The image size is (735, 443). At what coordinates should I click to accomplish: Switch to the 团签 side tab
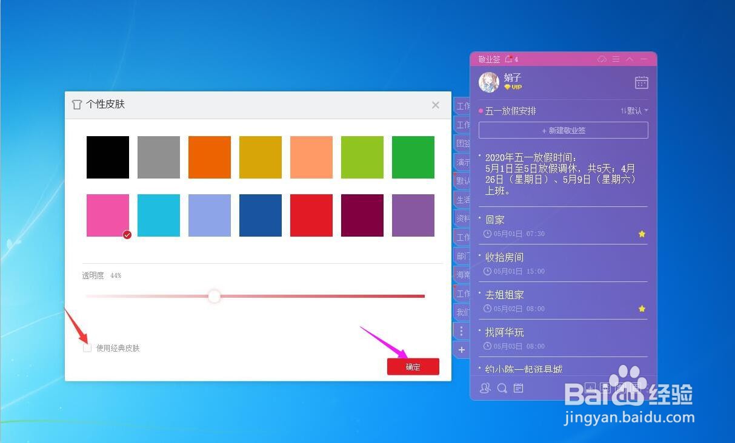tap(462, 143)
